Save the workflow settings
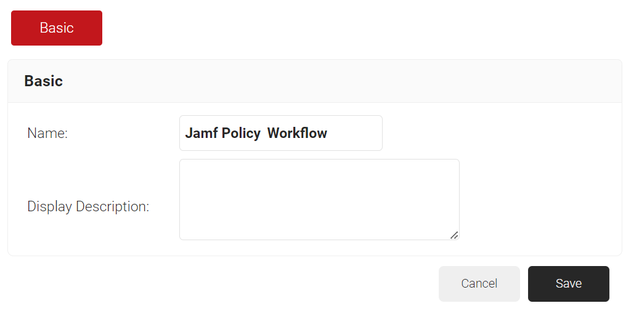This screenshot has height=311, width=626. point(568,283)
